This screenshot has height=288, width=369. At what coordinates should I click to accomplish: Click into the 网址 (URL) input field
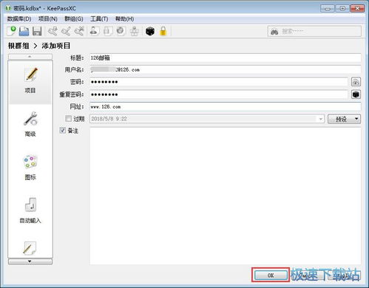click(x=226, y=107)
